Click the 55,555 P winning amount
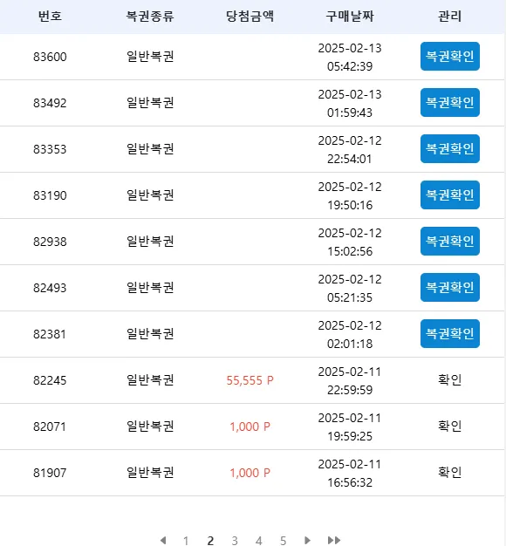The image size is (506, 546). click(x=250, y=380)
